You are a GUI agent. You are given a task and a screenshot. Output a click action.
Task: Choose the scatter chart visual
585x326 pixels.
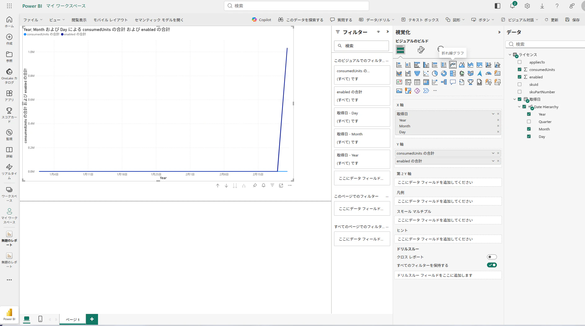426,73
